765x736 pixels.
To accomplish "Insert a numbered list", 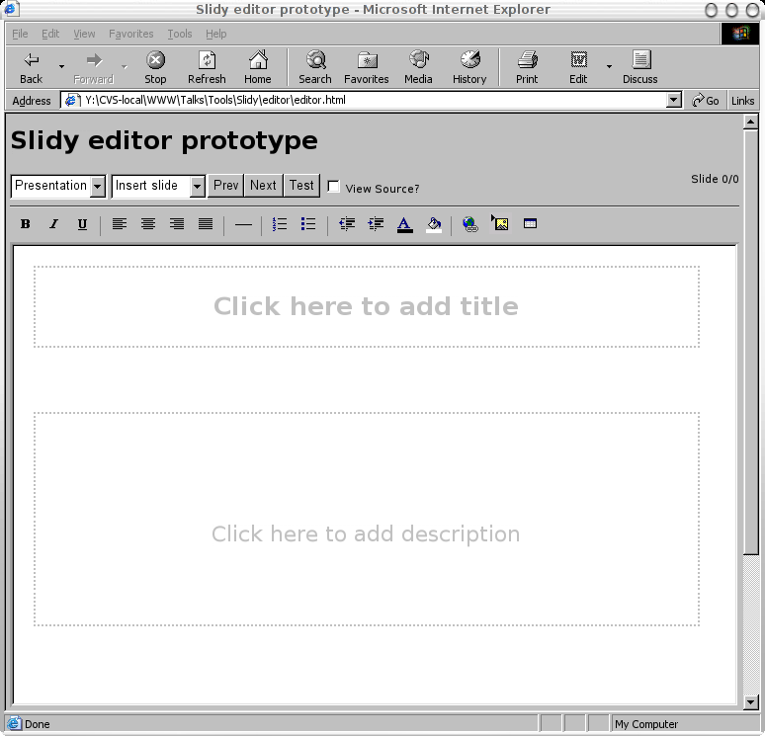I will [280, 224].
